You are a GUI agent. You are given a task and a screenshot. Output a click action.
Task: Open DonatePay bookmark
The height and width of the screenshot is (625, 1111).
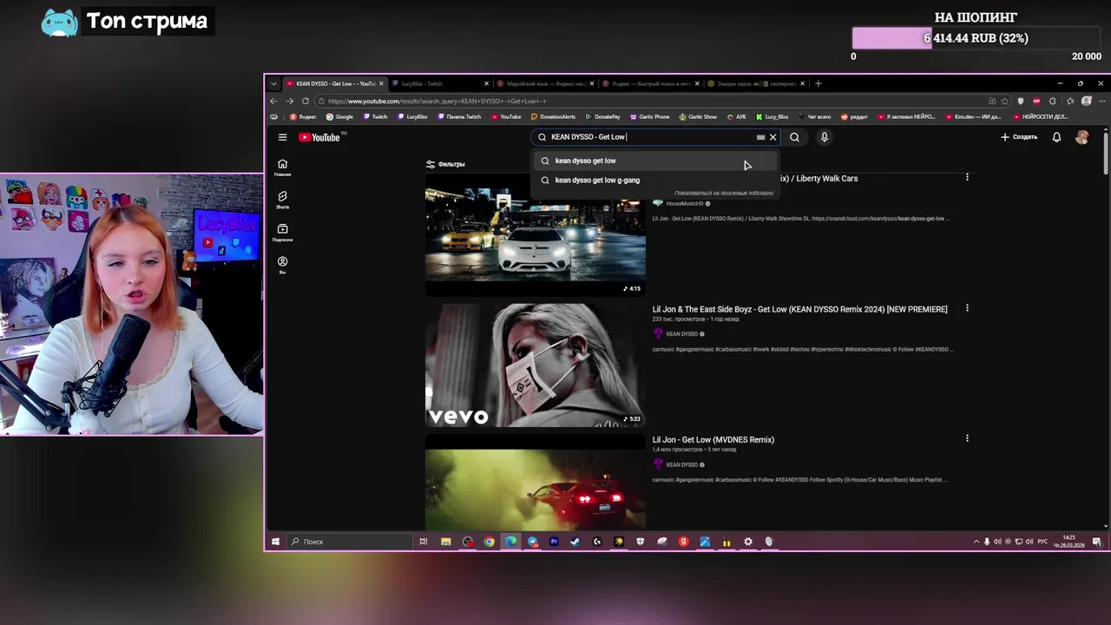602,116
